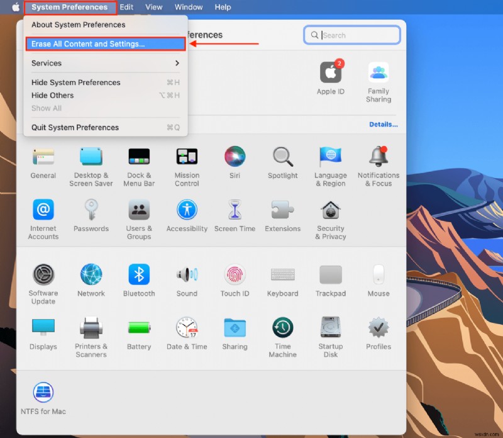Open Mission Control preferences
The height and width of the screenshot is (438, 503).
pyautogui.click(x=186, y=157)
